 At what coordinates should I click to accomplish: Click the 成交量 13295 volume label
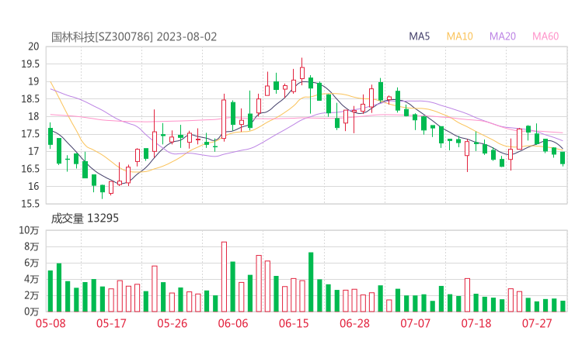click(85, 219)
